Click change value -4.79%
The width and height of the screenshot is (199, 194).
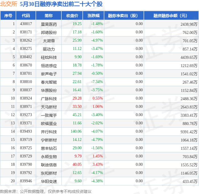[x=97, y=140]
